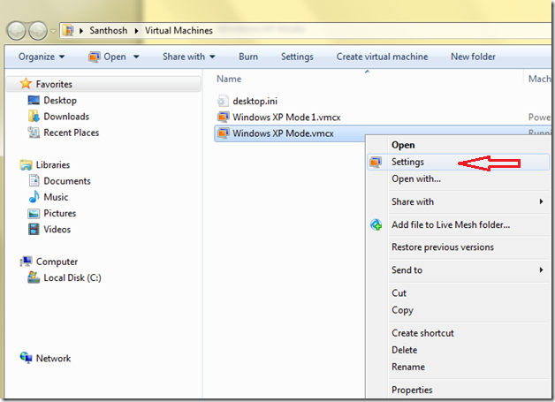Click the Videos library icon
This screenshot has width=555, height=402.
pos(34,229)
